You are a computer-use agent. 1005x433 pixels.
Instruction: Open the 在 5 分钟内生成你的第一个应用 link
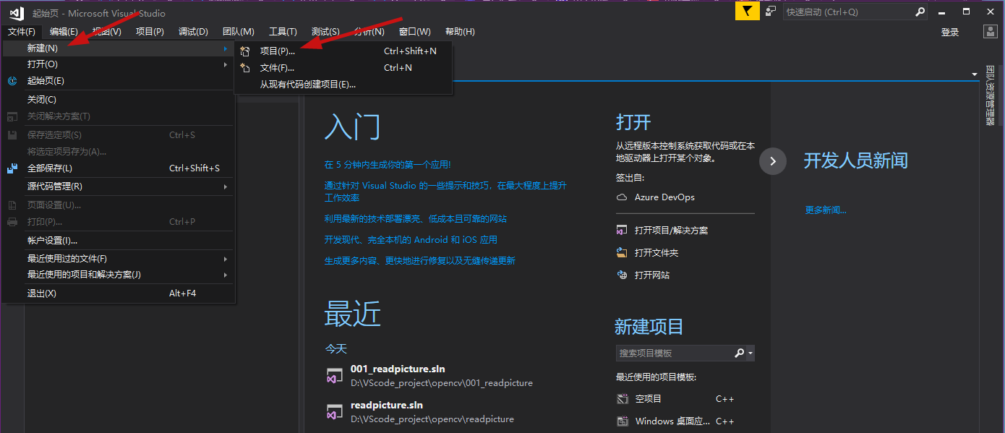click(x=388, y=165)
